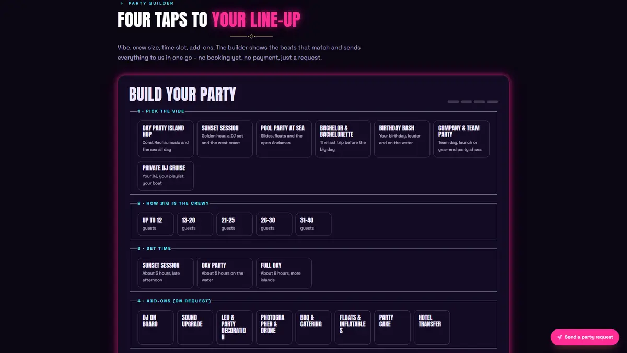This screenshot has height=353, width=627.
Task: Click the Four Taps to Your Line-Up headline
Action: coord(209,19)
